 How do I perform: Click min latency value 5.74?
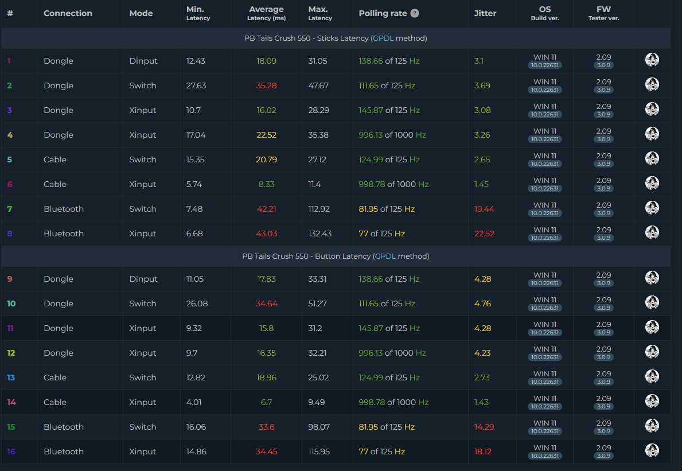194,184
